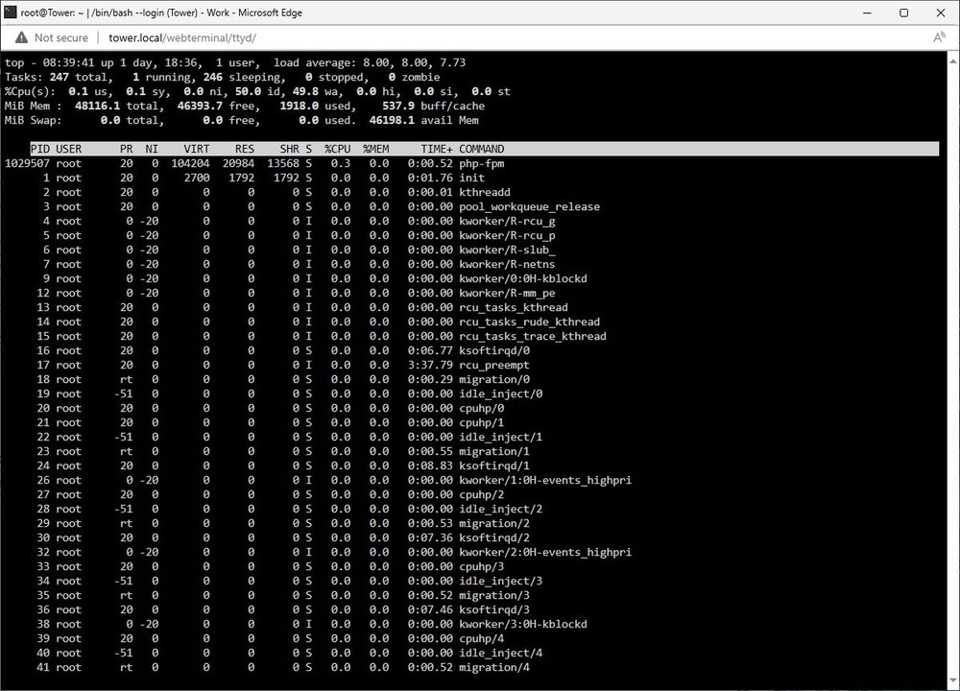Click the TIME+ column header

437,149
